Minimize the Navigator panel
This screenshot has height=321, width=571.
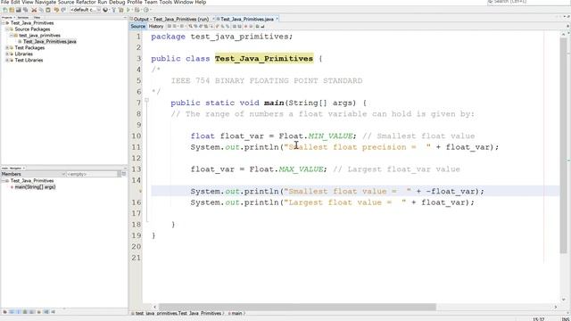(125, 169)
